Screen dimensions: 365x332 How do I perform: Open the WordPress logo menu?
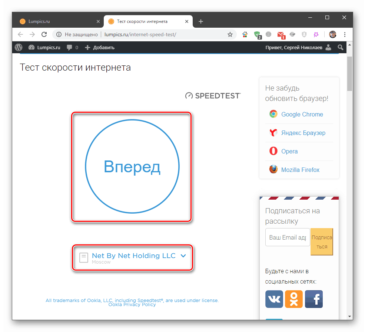point(19,47)
